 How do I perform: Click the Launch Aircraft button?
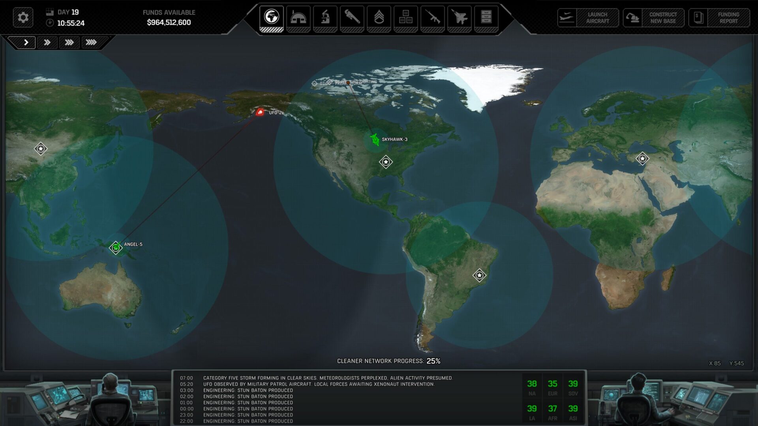pyautogui.click(x=588, y=18)
